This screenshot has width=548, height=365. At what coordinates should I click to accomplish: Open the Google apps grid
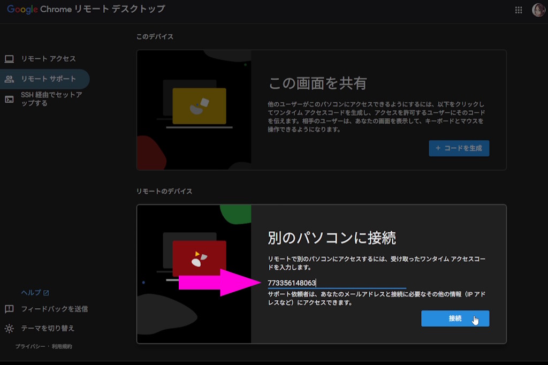(518, 10)
